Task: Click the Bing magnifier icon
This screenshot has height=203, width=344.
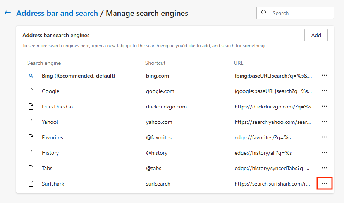Action: click(31, 76)
